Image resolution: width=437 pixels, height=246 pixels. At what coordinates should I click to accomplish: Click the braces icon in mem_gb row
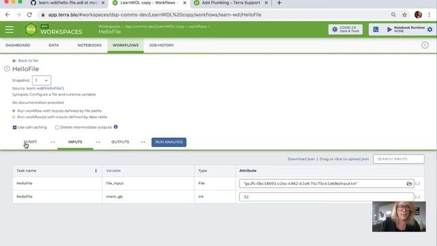pyautogui.click(x=417, y=197)
